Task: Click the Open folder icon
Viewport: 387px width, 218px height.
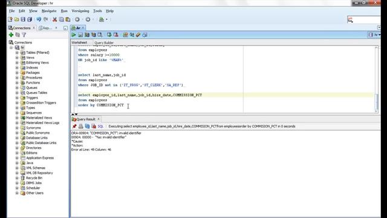Action: coord(16,19)
